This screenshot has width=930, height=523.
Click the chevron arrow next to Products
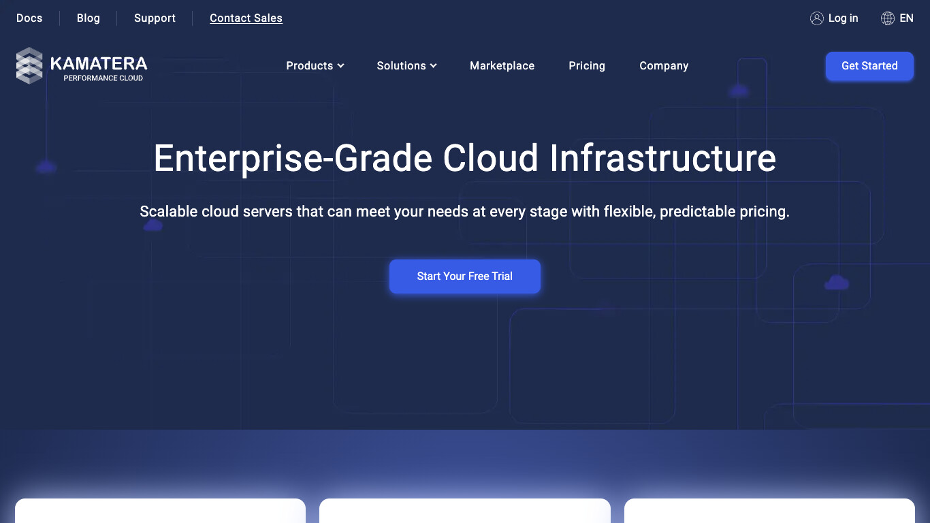tap(340, 66)
